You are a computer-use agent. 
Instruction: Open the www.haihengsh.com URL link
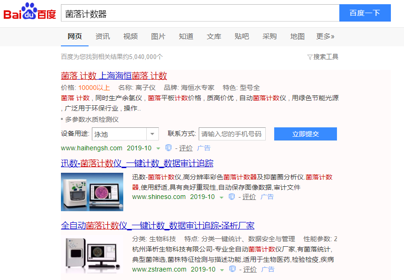click(x=91, y=148)
